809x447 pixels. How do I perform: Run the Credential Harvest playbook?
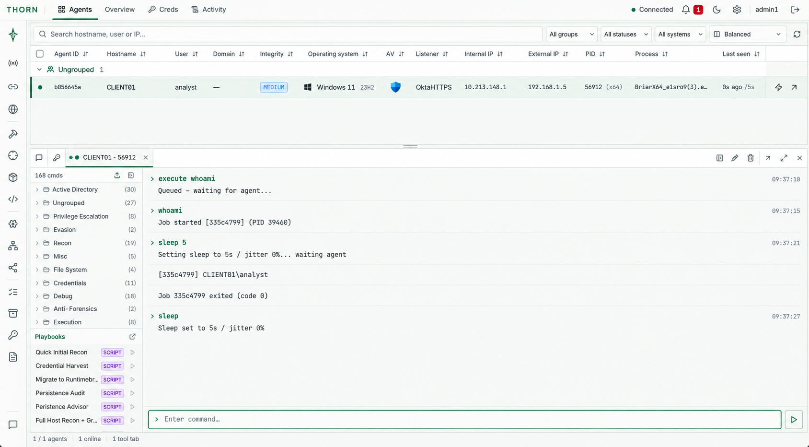pyautogui.click(x=133, y=366)
